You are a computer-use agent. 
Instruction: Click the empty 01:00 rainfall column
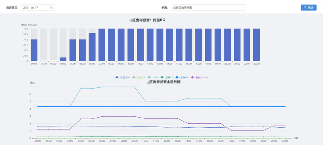coord(44,45)
